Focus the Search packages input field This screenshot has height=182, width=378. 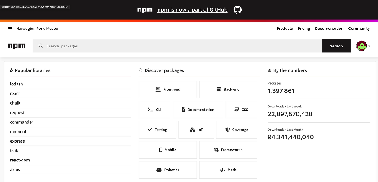pos(177,46)
